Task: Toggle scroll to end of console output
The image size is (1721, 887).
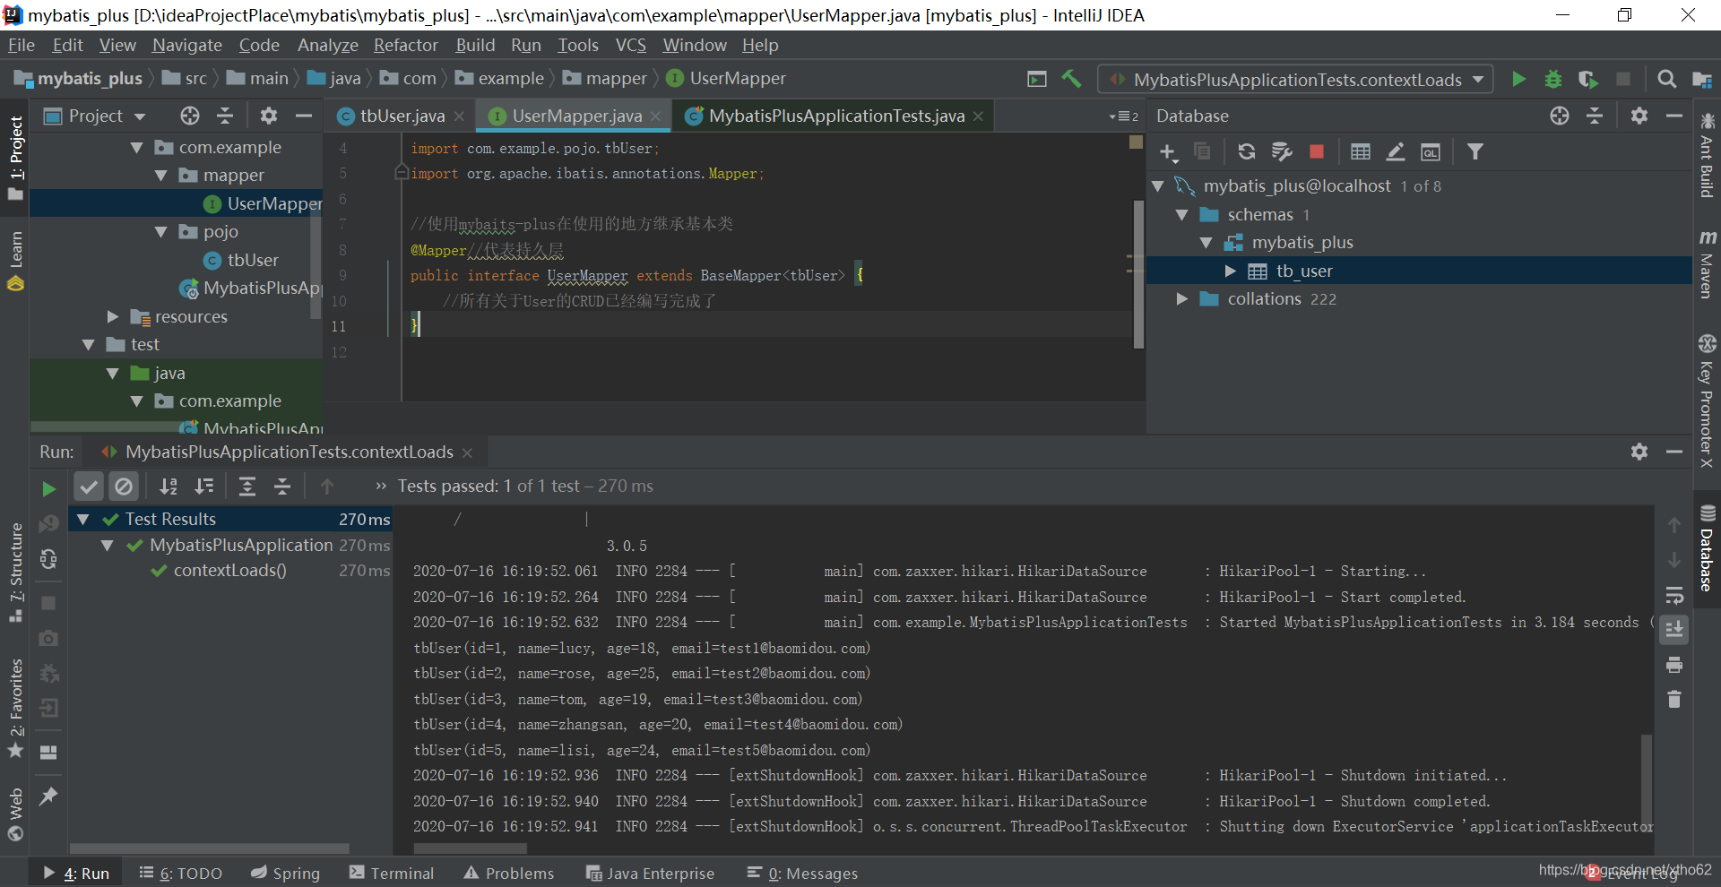Action: tap(1673, 630)
